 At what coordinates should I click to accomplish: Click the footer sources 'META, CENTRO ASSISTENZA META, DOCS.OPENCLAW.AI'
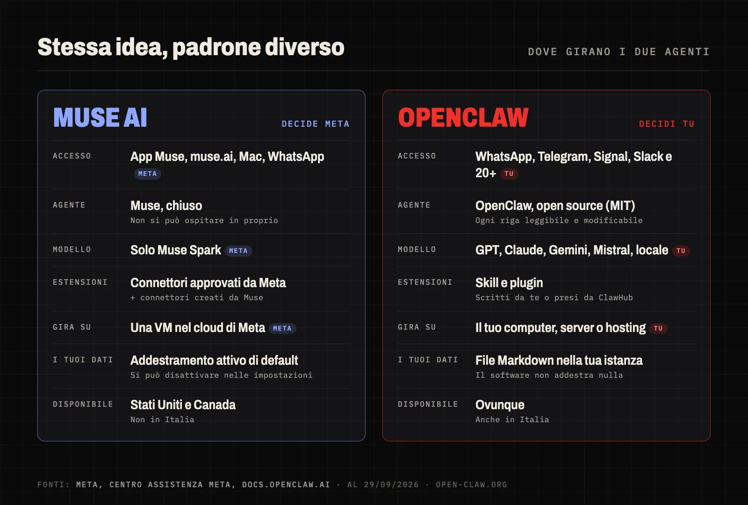pyautogui.click(x=203, y=484)
